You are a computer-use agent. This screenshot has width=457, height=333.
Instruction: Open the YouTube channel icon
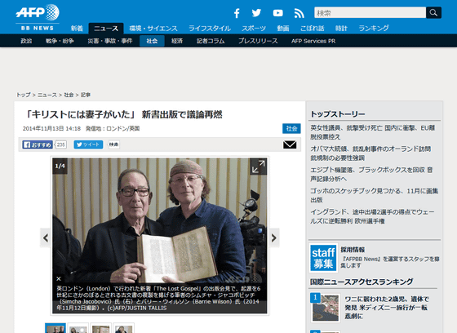coord(277,13)
